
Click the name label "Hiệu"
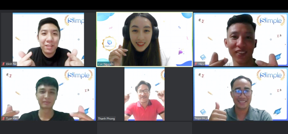(x=201, y=64)
